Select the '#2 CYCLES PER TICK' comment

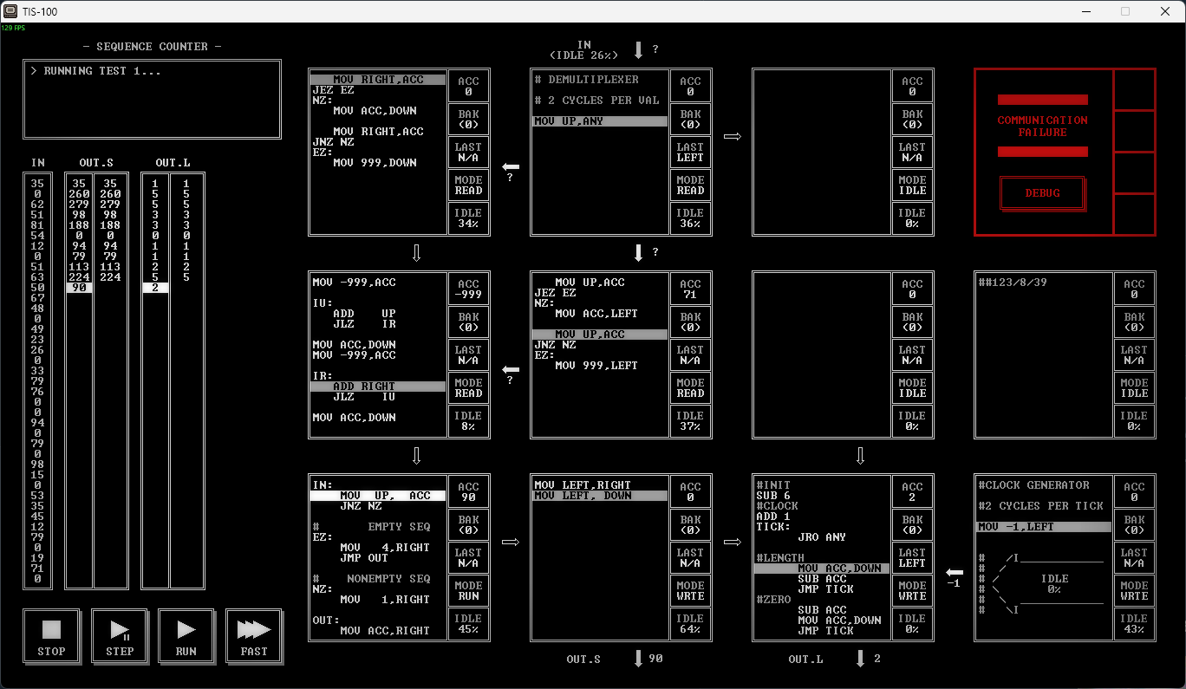(1040, 506)
